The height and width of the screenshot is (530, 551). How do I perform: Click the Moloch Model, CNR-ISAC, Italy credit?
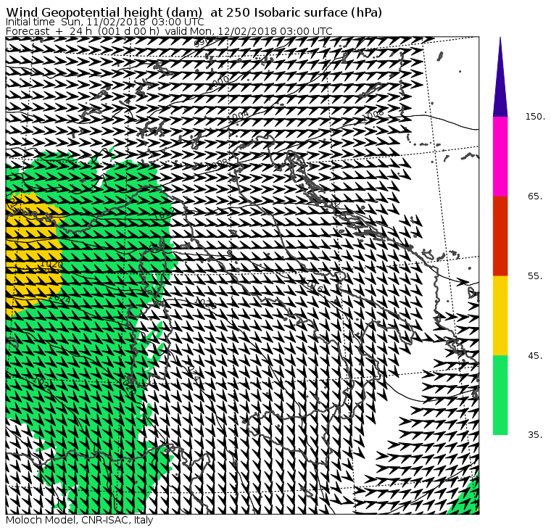[80, 520]
